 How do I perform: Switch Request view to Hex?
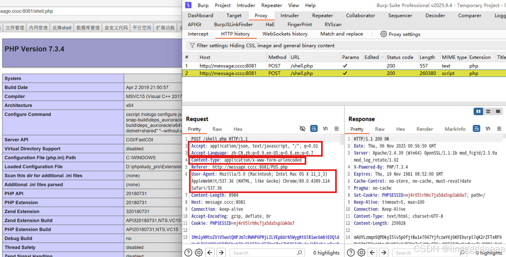point(238,129)
